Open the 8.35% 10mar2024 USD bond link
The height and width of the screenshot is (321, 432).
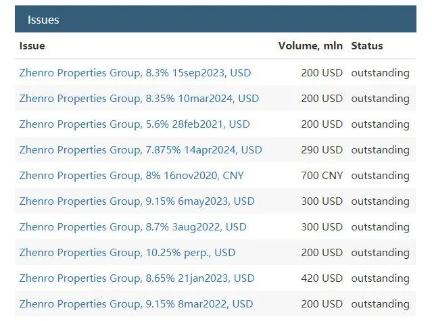pyautogui.click(x=139, y=99)
